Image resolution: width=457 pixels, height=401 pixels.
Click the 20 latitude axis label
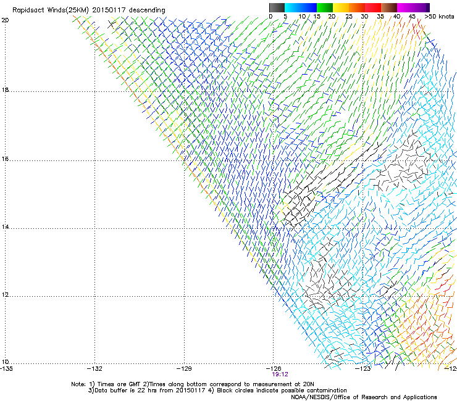(x=5, y=20)
